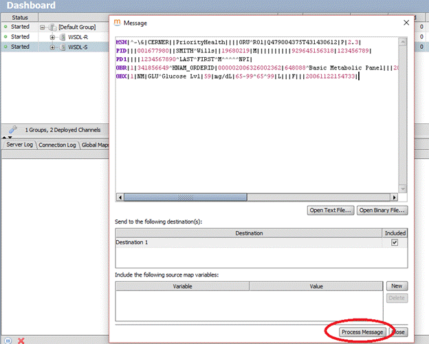Click the red X icon in status bar
Screen dimensions: 429x344
tap(21, 340)
